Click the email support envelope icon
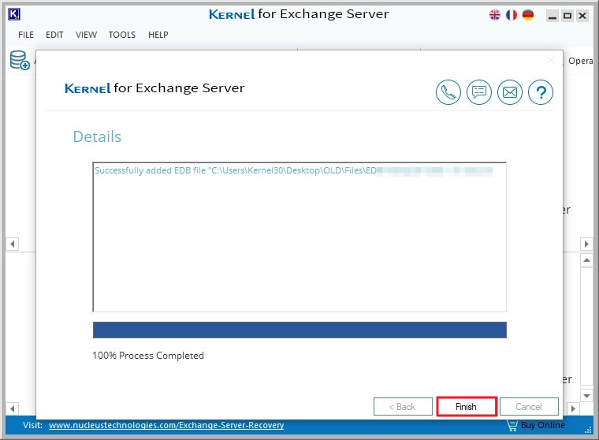 [x=510, y=92]
